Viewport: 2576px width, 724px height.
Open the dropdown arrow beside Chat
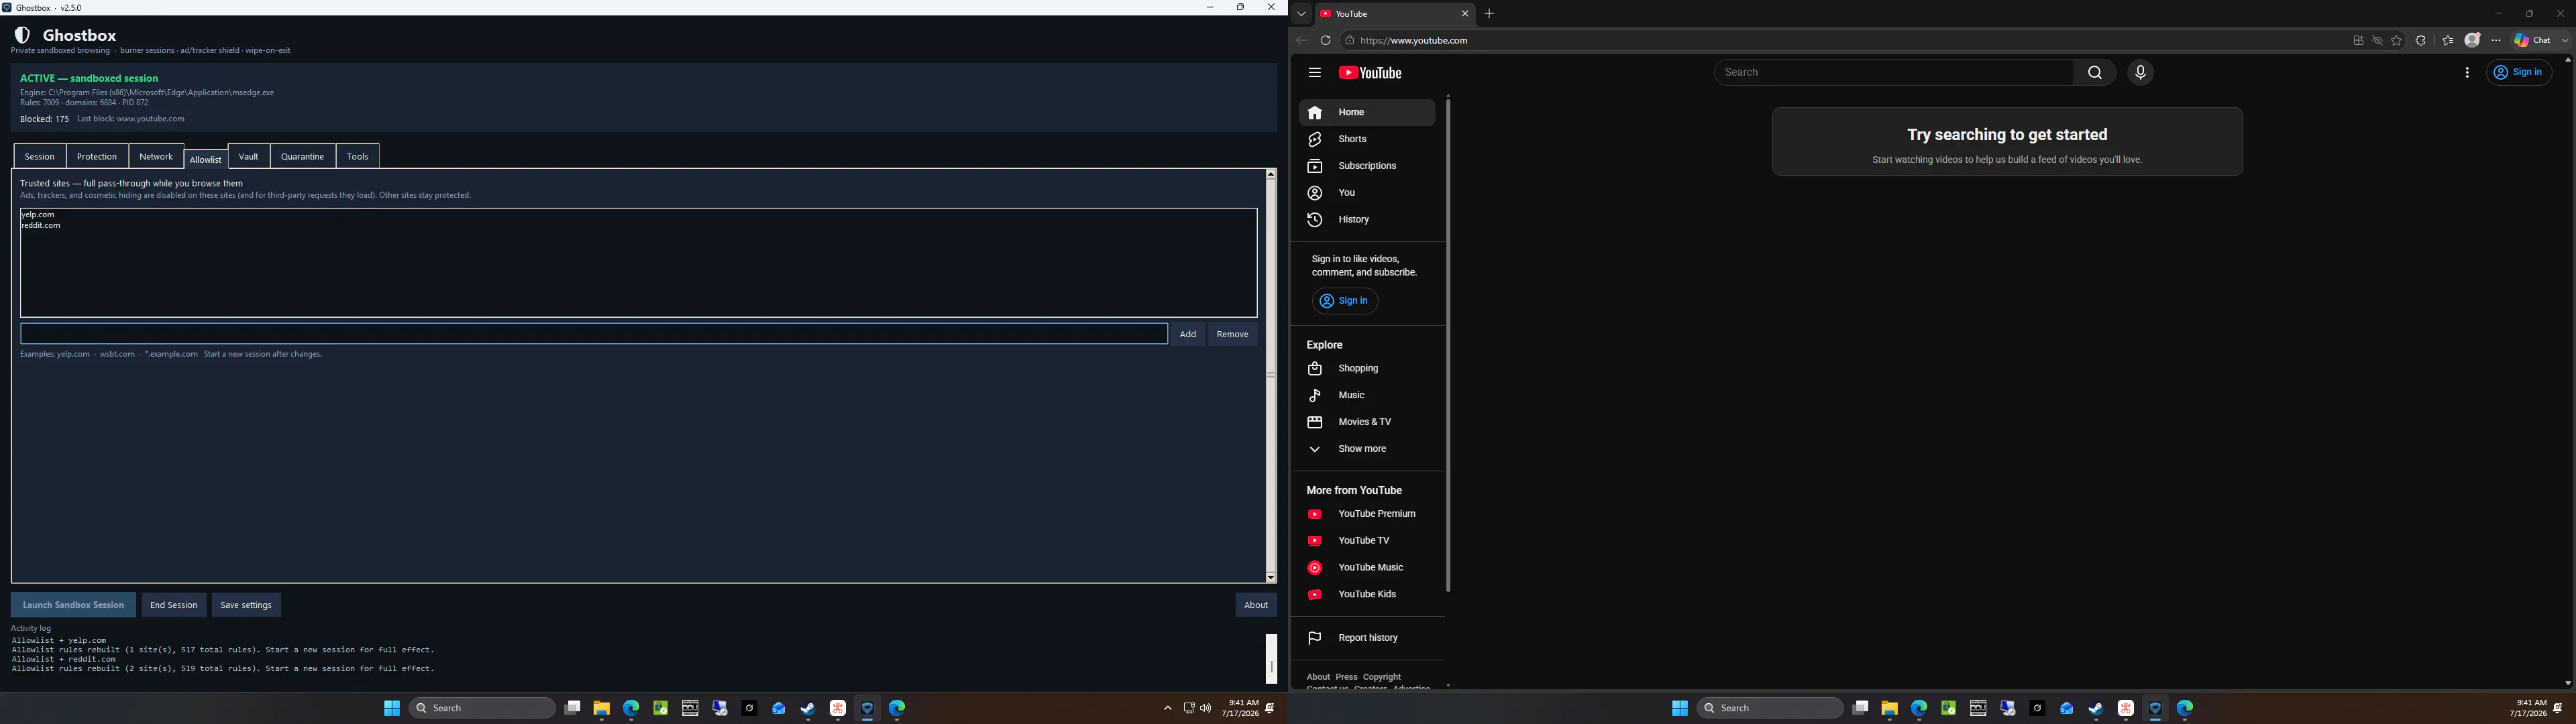click(x=2565, y=41)
